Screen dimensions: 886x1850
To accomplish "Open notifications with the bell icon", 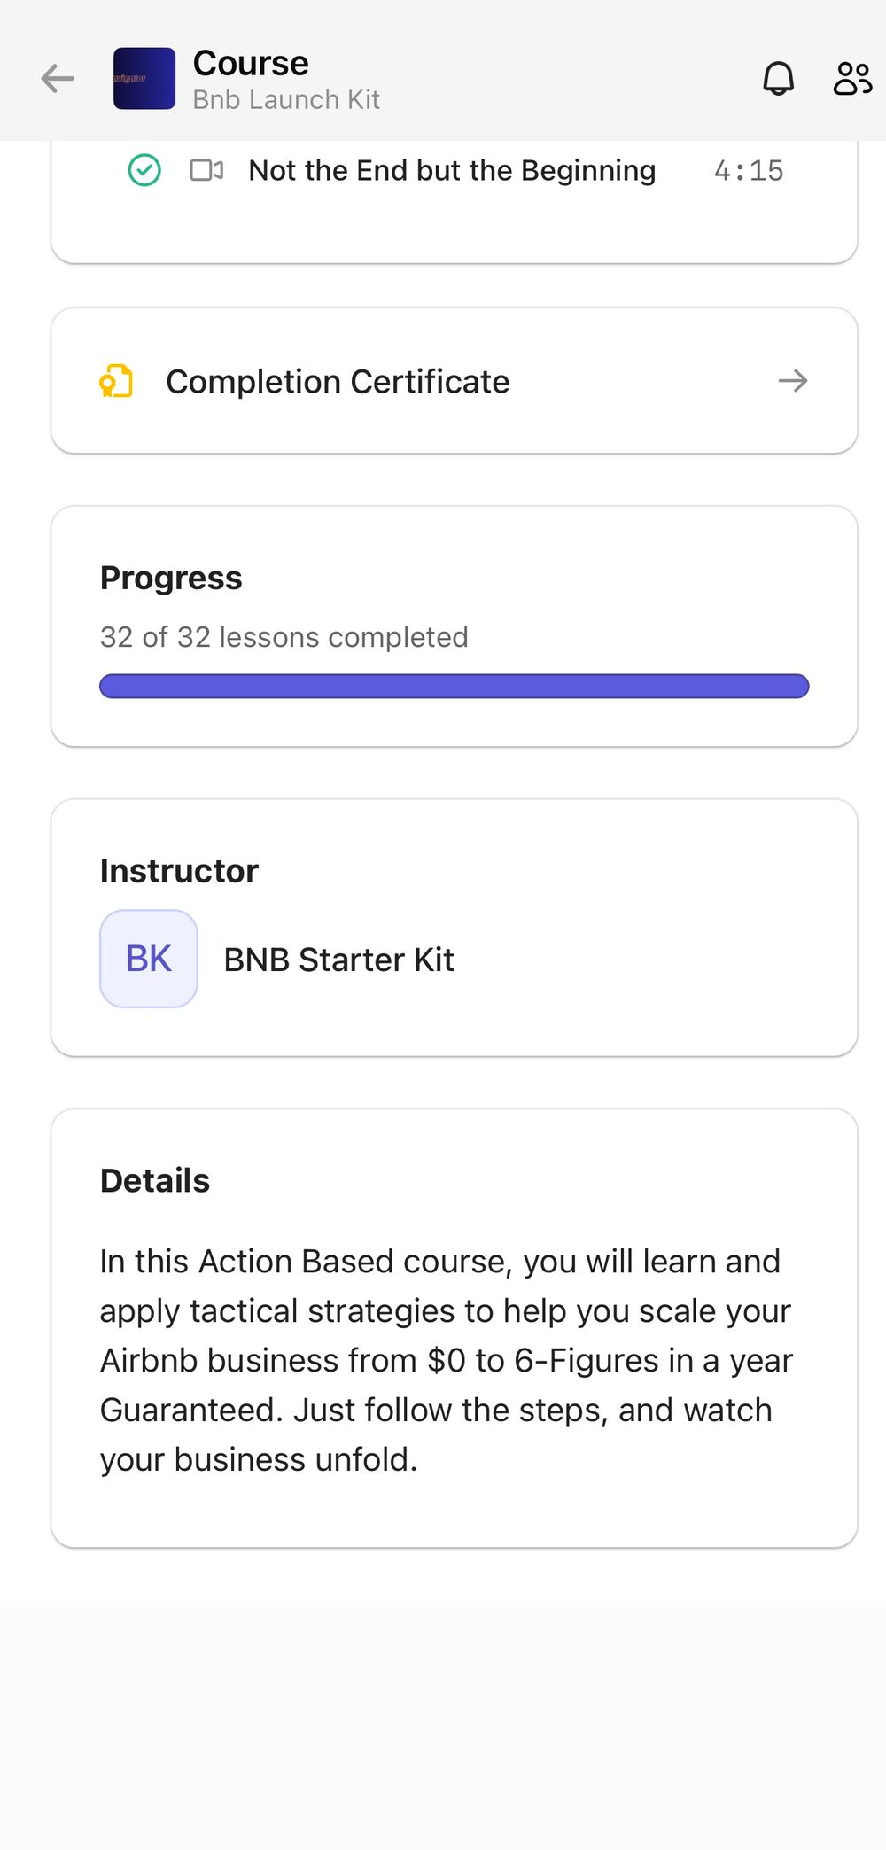I will coord(779,79).
